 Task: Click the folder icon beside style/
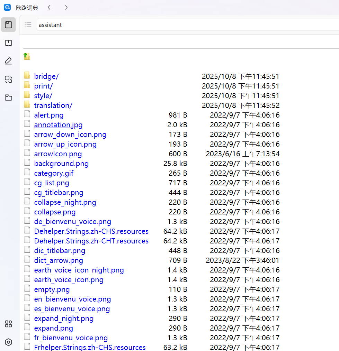27,94
